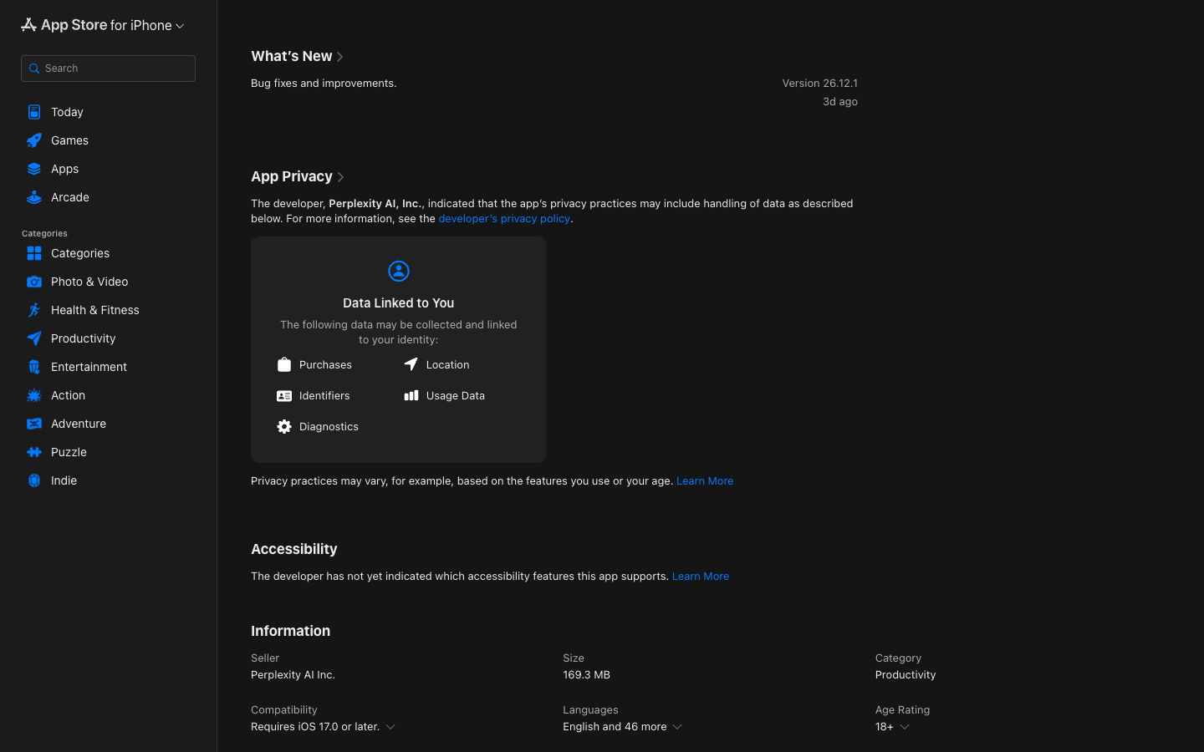Image resolution: width=1204 pixels, height=752 pixels.
Task: Click the Adventure map icon
Action: pyautogui.click(x=34, y=424)
